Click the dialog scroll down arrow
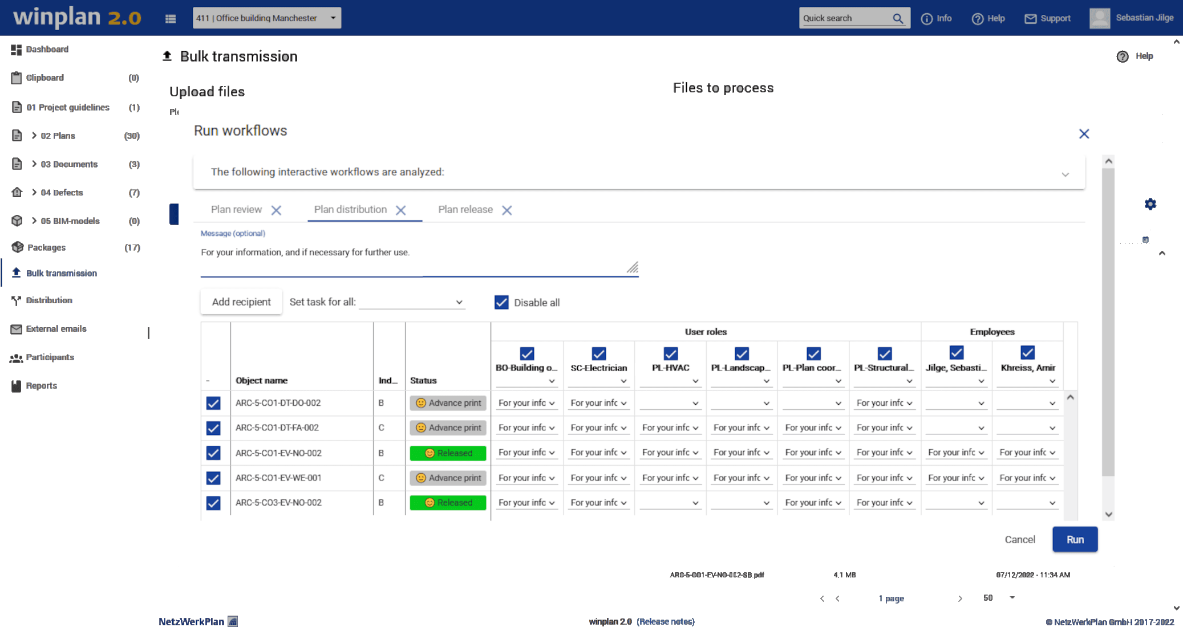The width and height of the screenshot is (1183, 627). 1108,515
